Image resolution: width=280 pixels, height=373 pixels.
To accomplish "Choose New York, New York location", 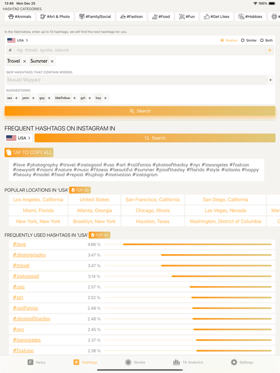I will (x=38, y=221).
